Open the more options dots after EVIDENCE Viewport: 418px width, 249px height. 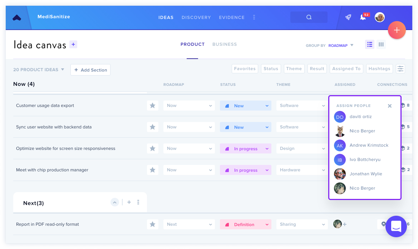click(254, 17)
